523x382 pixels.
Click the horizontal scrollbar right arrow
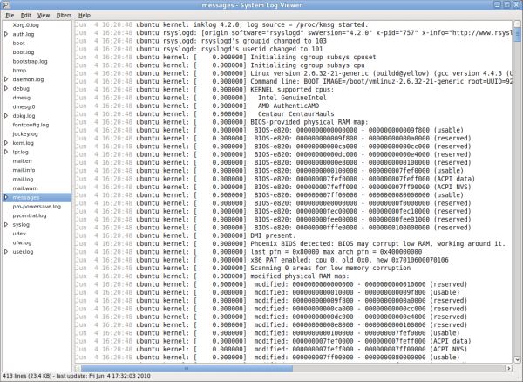[x=509, y=368]
